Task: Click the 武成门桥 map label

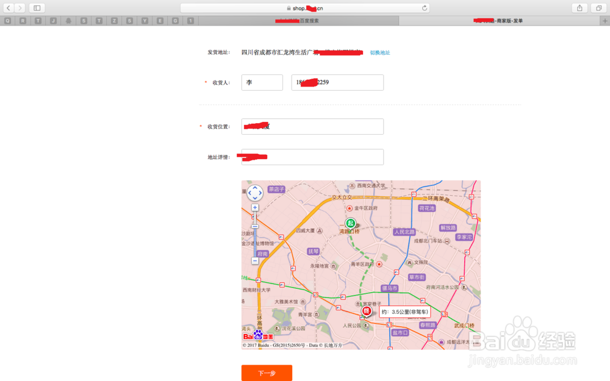Action: [x=464, y=326]
